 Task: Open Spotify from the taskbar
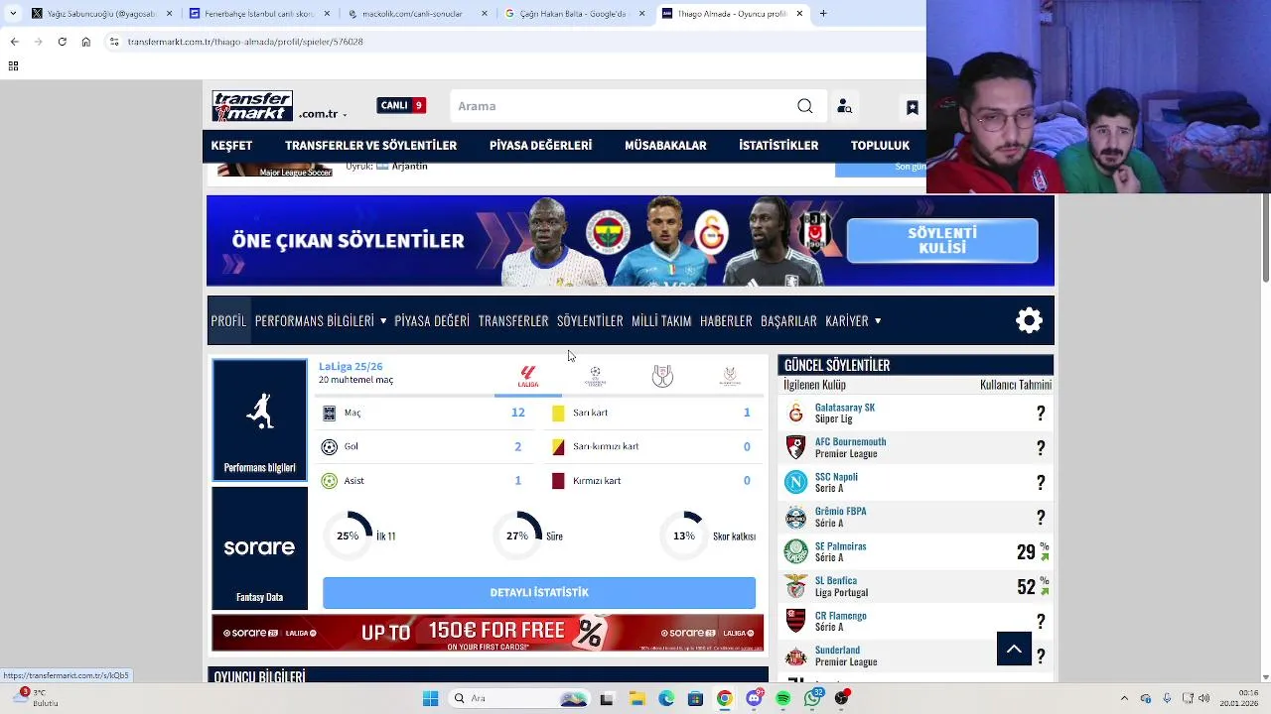click(x=783, y=698)
